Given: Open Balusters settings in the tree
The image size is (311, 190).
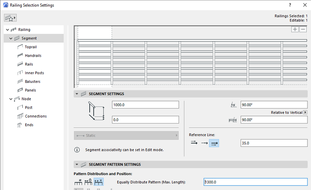Looking at the screenshot, I should (33, 81).
